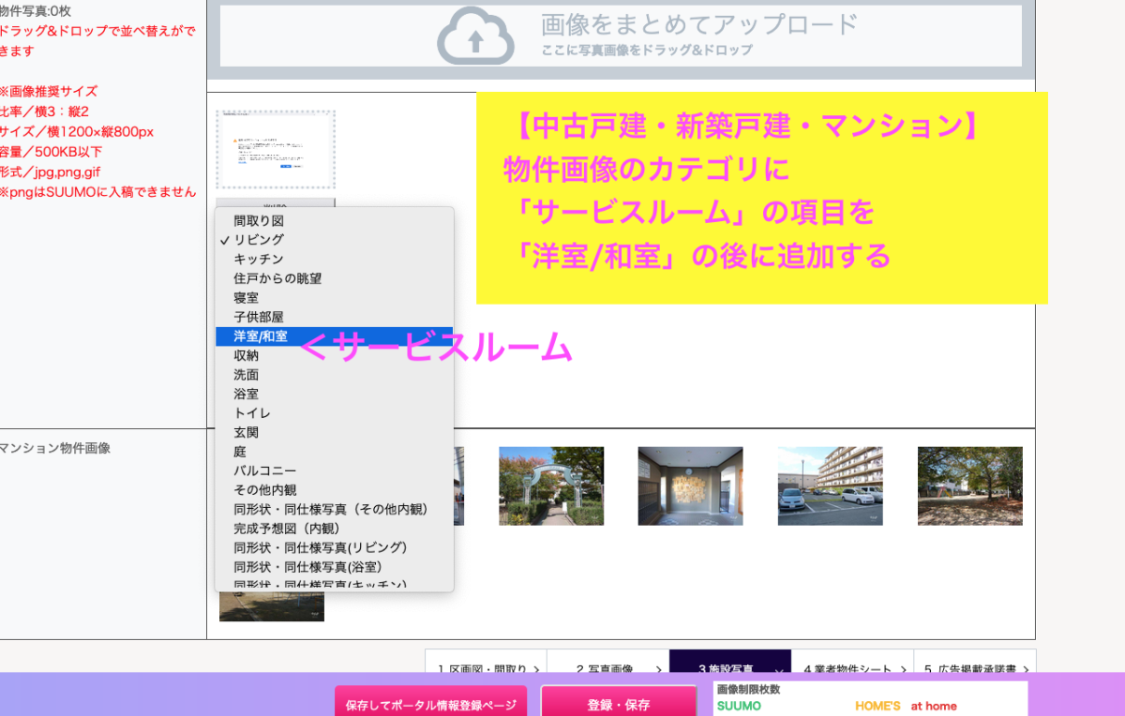Click the lobby wall art photo
Viewport: 1125px width, 716px height.
[x=690, y=485]
